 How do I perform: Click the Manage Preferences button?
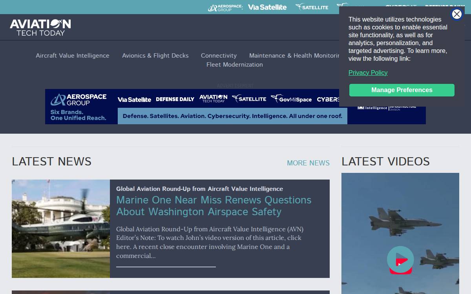402,90
